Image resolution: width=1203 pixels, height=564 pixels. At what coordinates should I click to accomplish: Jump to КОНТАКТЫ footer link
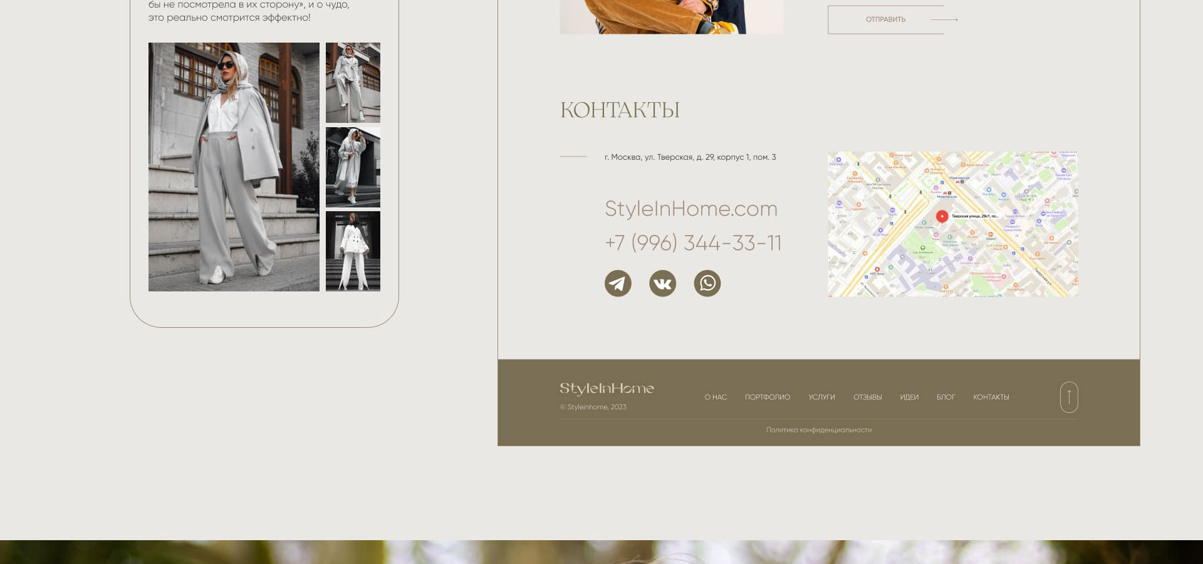click(991, 397)
